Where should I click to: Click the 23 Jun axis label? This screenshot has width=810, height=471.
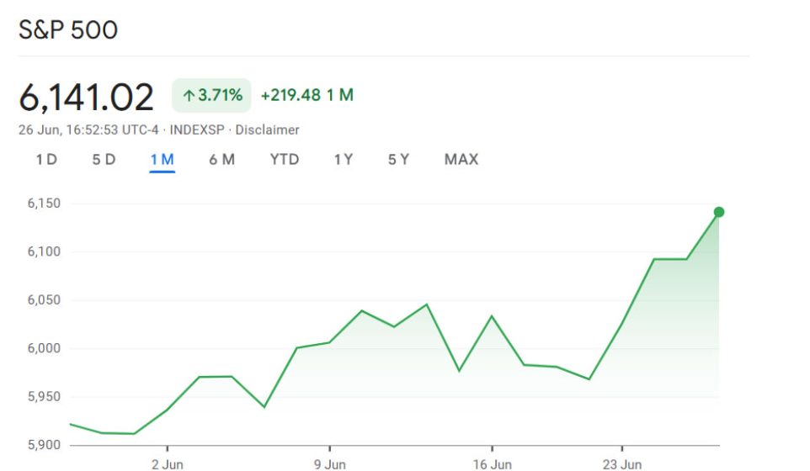622,464
